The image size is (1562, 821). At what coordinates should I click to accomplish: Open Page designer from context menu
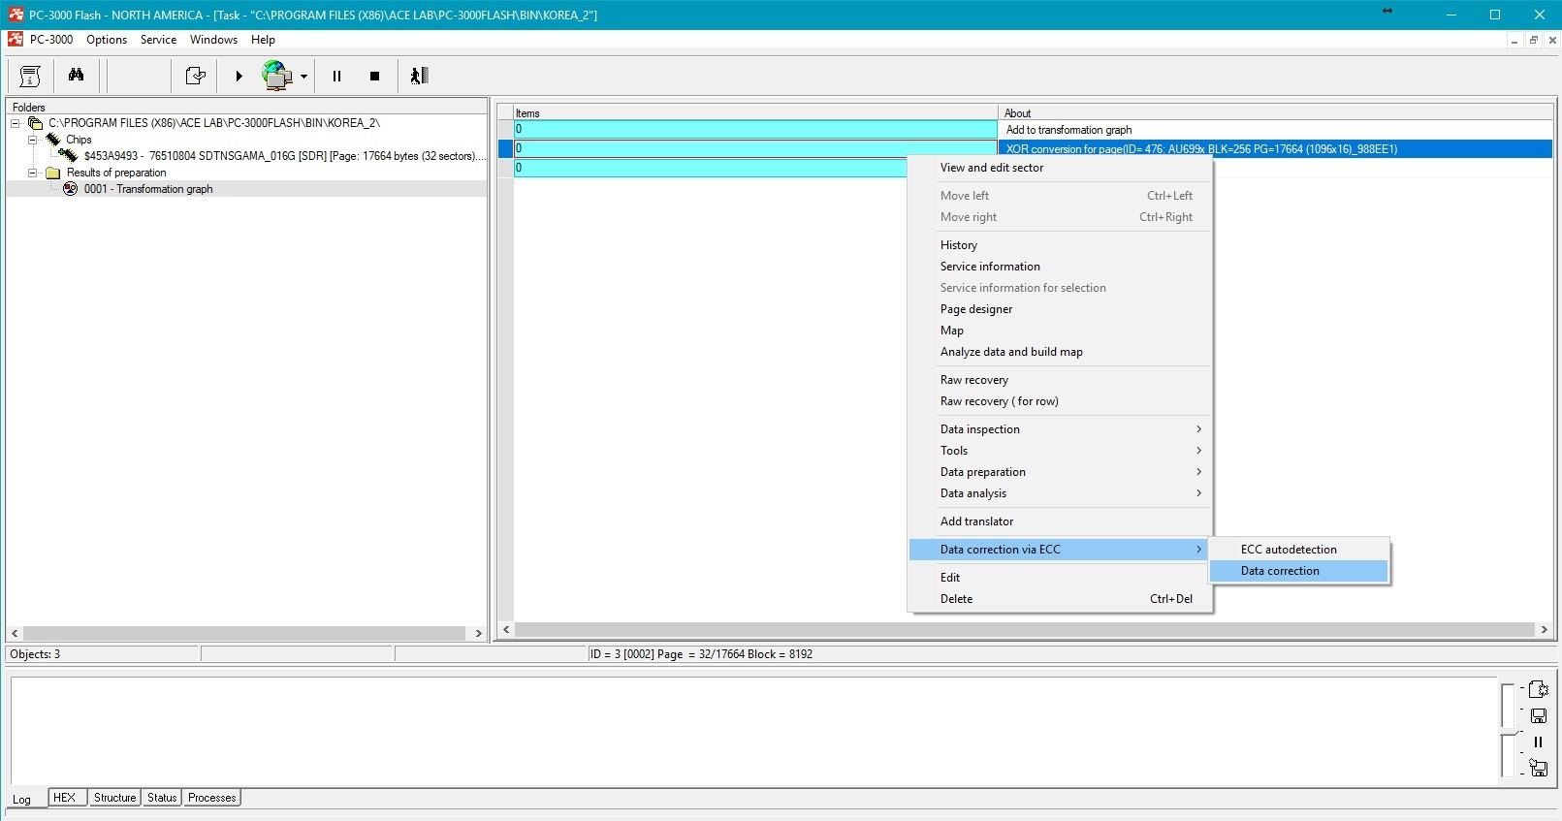point(1060,309)
